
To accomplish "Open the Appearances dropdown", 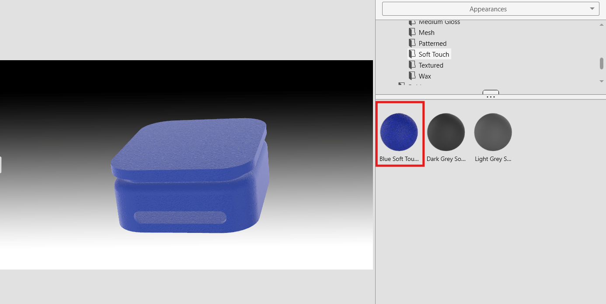I will pyautogui.click(x=491, y=9).
